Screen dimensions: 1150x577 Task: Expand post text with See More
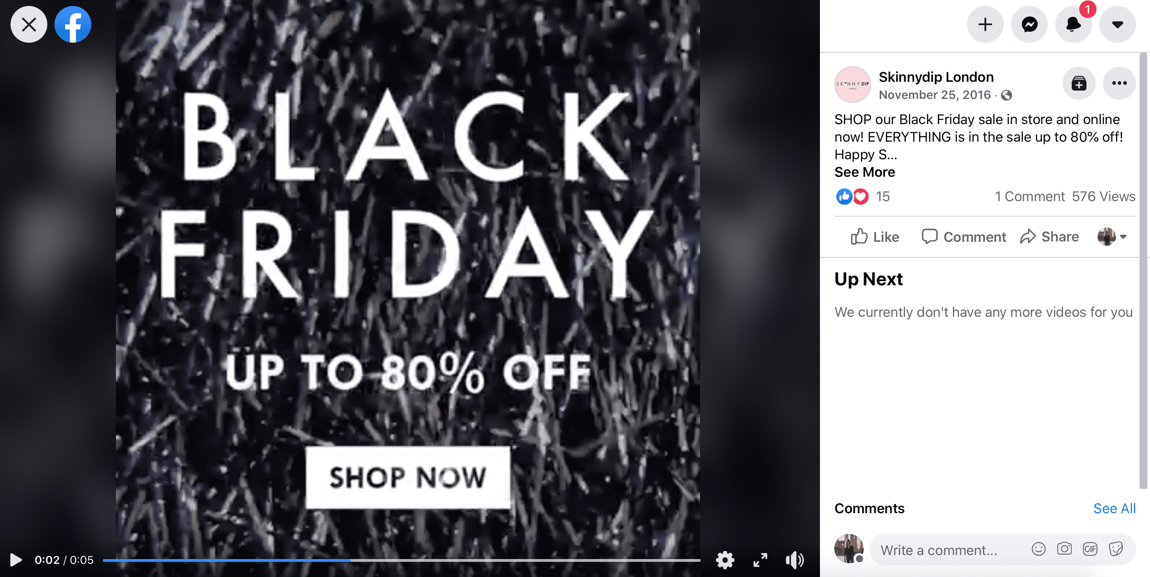(x=865, y=172)
